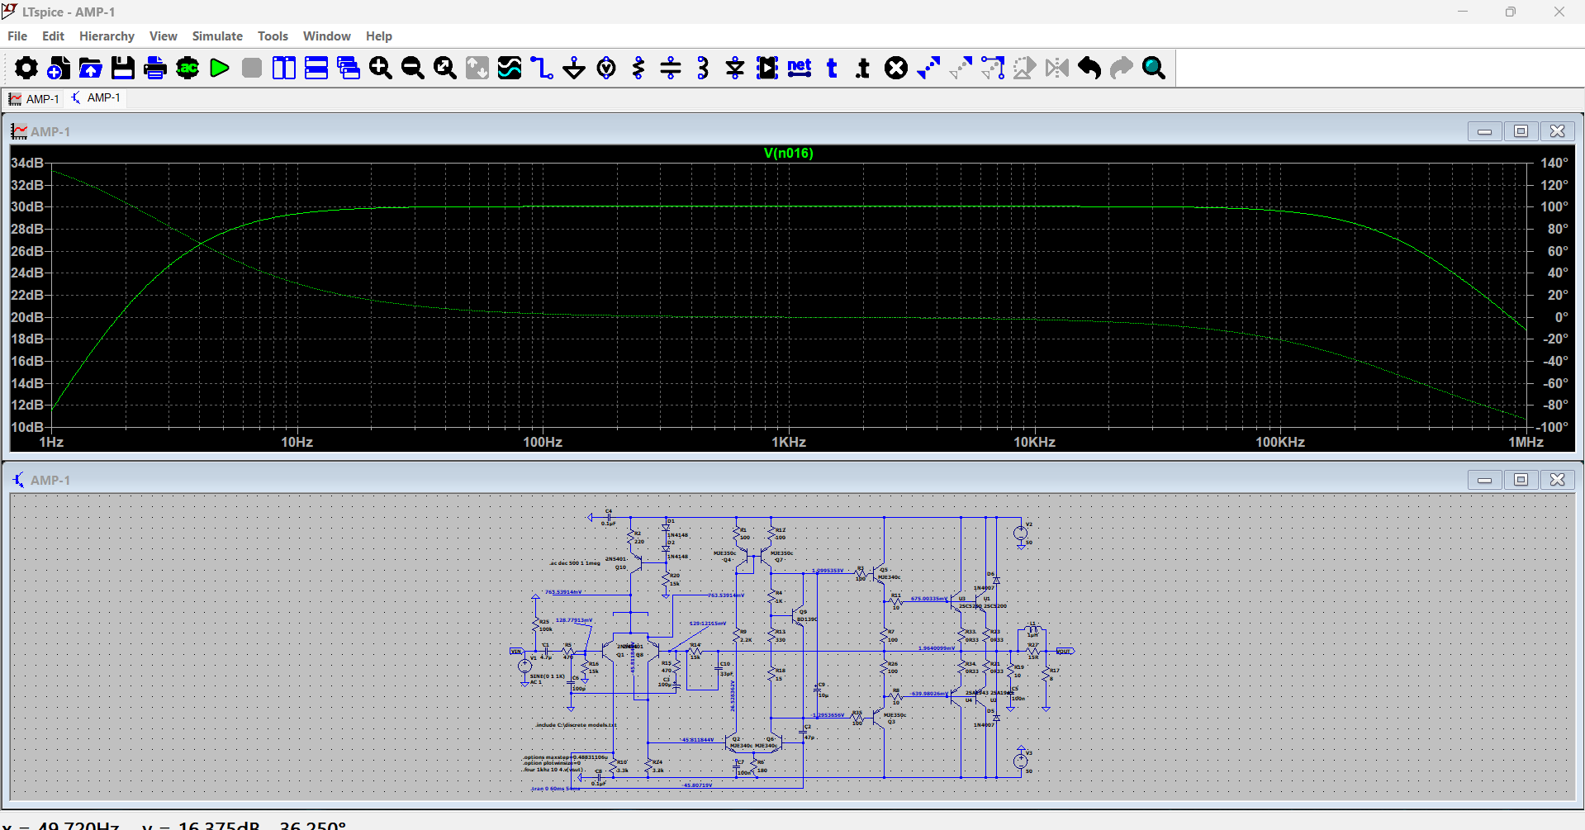Click the 1KHz frequency axis label

pos(789,442)
